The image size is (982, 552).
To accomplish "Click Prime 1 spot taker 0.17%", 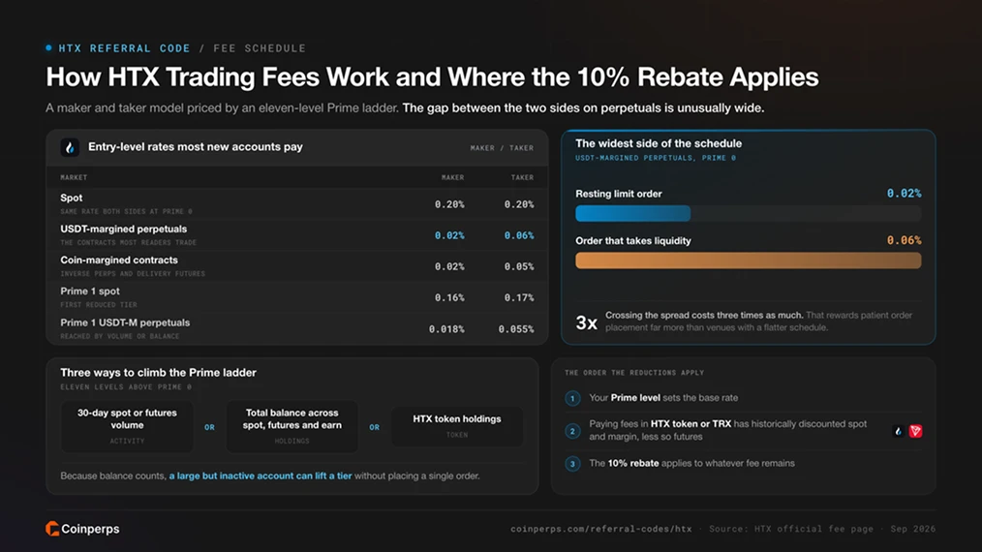I will pos(519,298).
